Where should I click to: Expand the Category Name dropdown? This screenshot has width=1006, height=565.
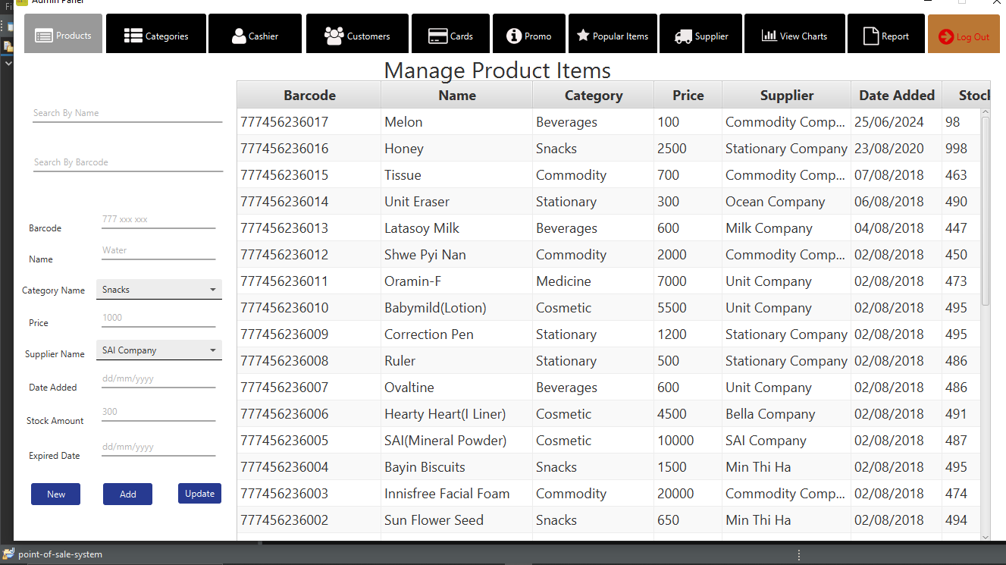(x=212, y=290)
